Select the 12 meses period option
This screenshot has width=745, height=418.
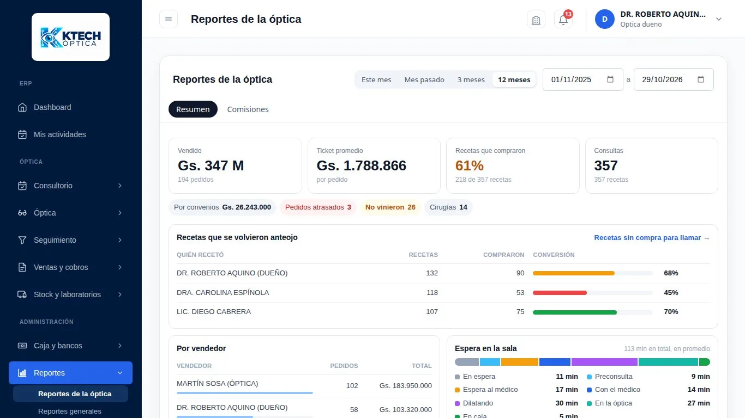(514, 79)
